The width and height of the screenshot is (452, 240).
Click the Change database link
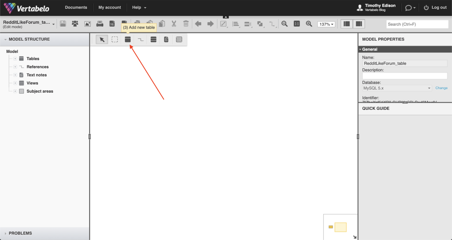[x=442, y=88]
